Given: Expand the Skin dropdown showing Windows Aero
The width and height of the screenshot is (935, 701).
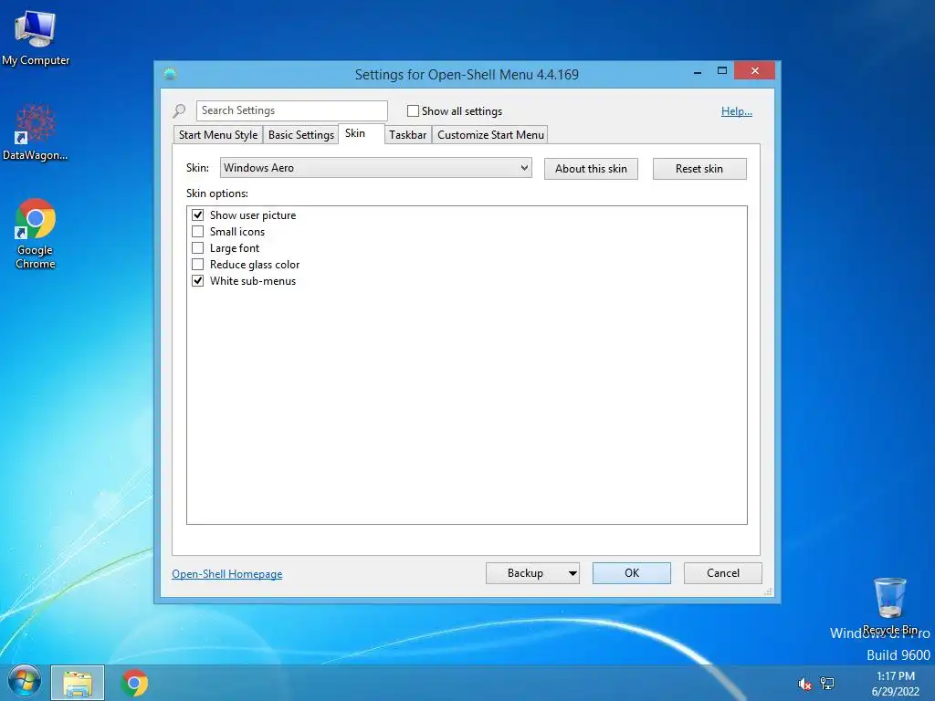Looking at the screenshot, I should pos(375,168).
